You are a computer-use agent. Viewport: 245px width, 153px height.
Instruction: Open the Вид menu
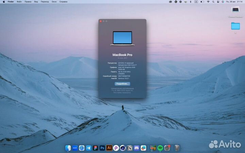[36, 2]
